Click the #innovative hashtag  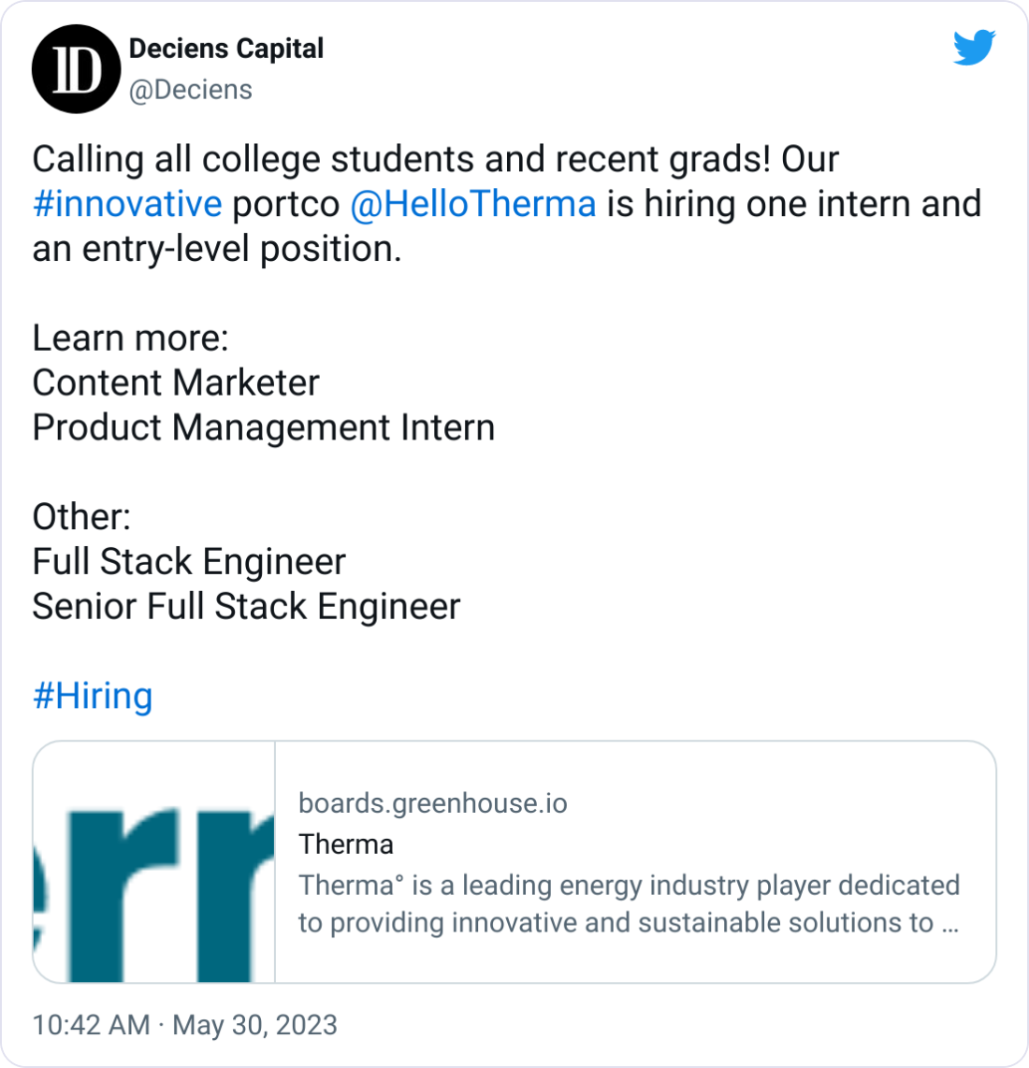point(129,204)
